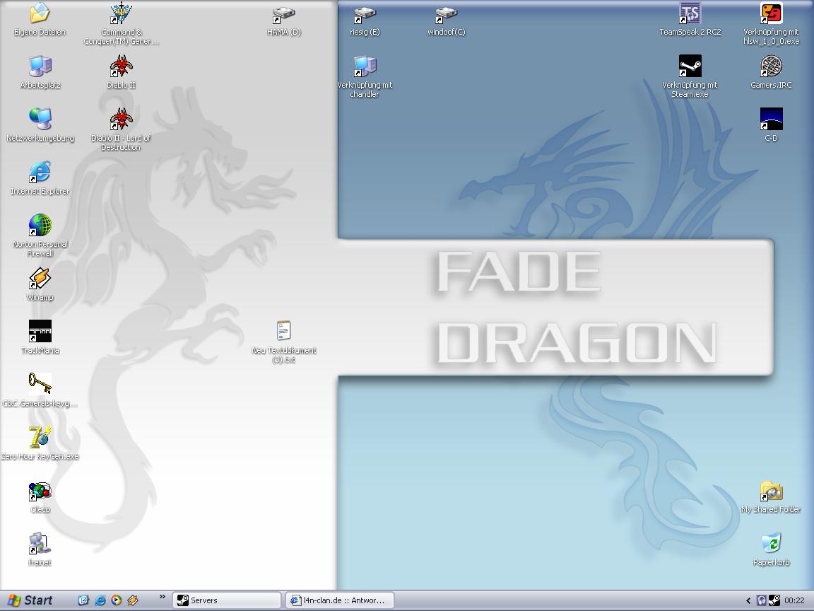This screenshot has width=814, height=611.
Task: Click the Zero Hour KeyGen.exe icon
Action: (40, 438)
